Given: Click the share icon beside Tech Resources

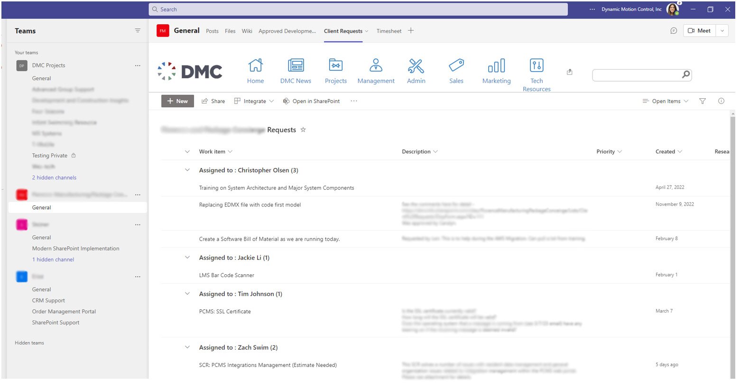Looking at the screenshot, I should pos(570,72).
